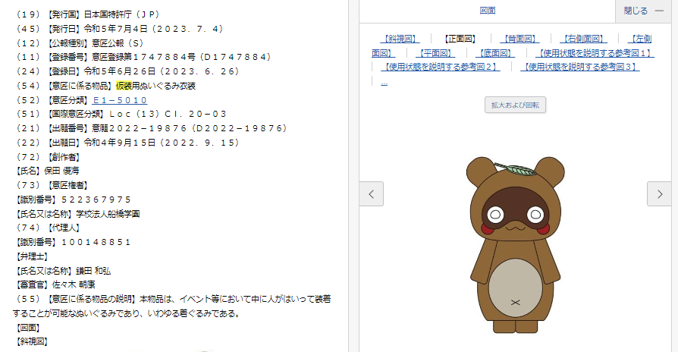
Task: Click the filing date 令和4年9月15日 line
Action: tap(127, 143)
